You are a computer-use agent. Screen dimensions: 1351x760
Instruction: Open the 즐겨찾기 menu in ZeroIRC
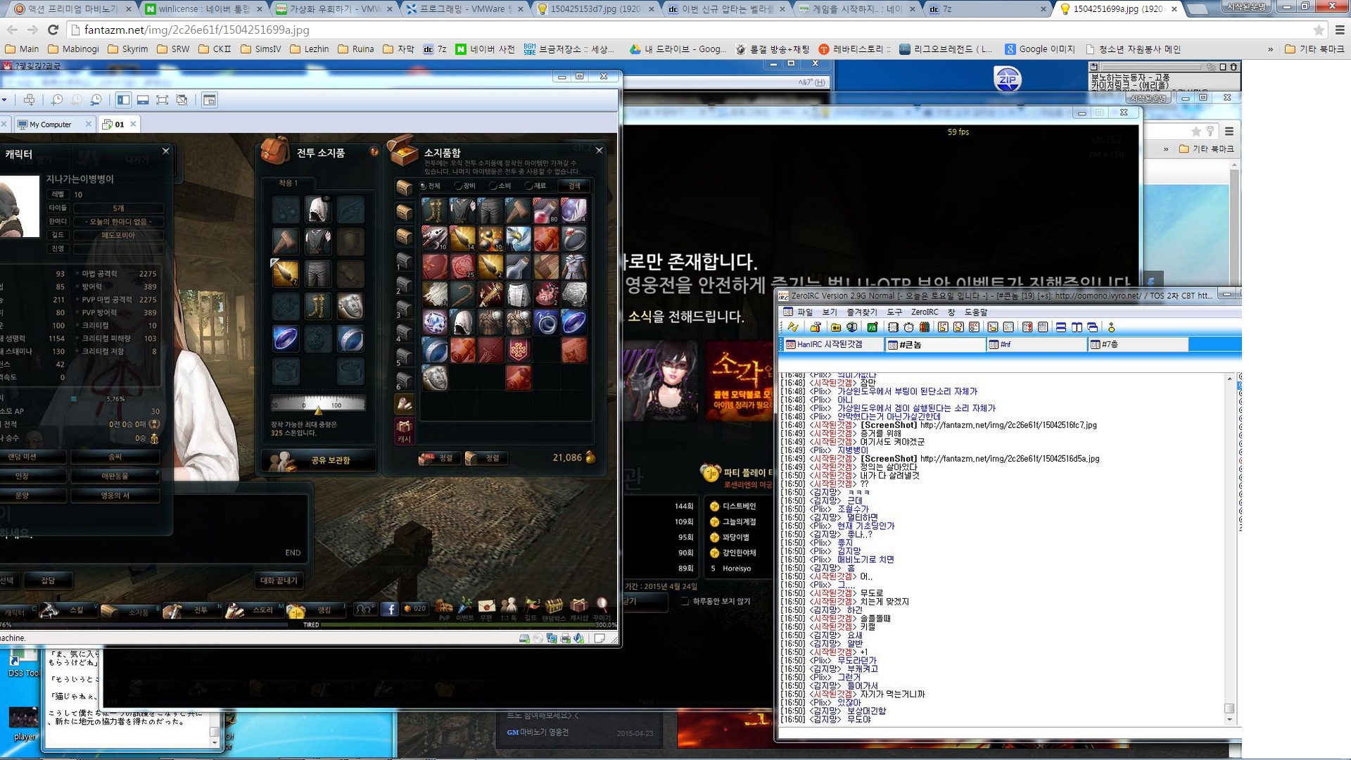pyautogui.click(x=861, y=312)
